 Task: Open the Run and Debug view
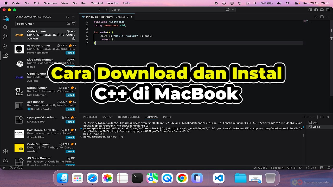pos(5,46)
